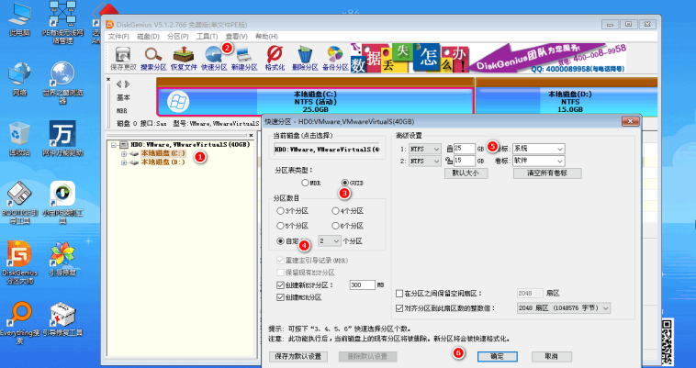The image size is (696, 368).
Task: Open 世界之窗浏览器 browser desktop icon
Action: pyautogui.click(x=62, y=83)
